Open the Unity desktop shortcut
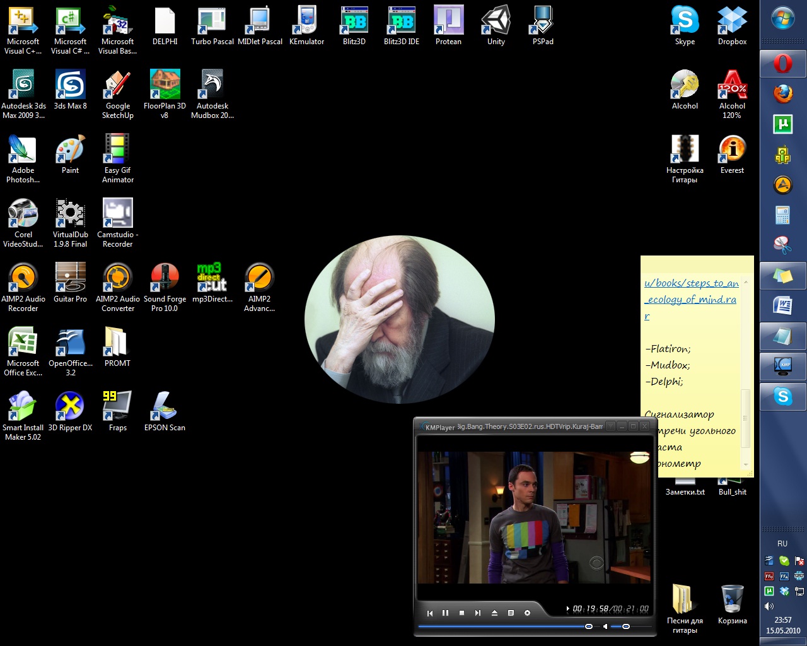This screenshot has height=646, width=807. click(496, 26)
